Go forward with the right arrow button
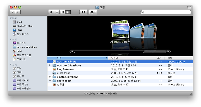 [18, 12]
